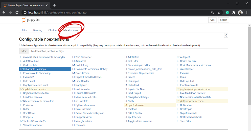The width and height of the screenshot is (251, 131).
Task: Select the 2to3 Converter entry
Action: [x=83, y=57]
